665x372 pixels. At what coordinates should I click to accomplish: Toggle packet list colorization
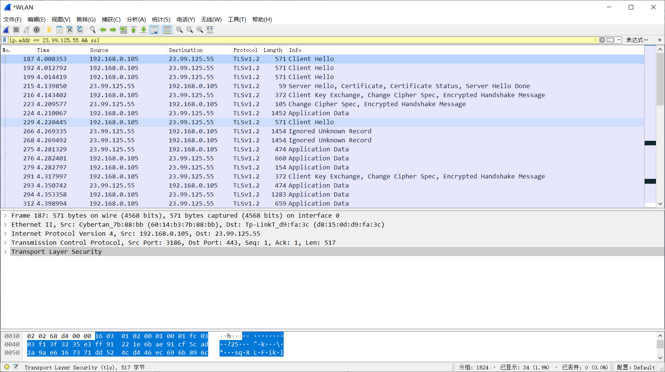167,30
